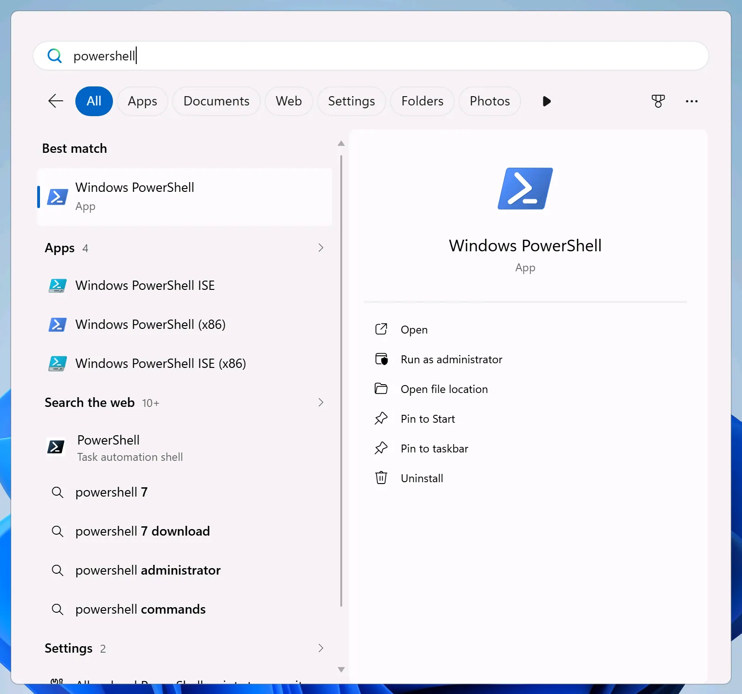Click search icon beside powershell 7 download
The image size is (742, 694).
tap(58, 531)
